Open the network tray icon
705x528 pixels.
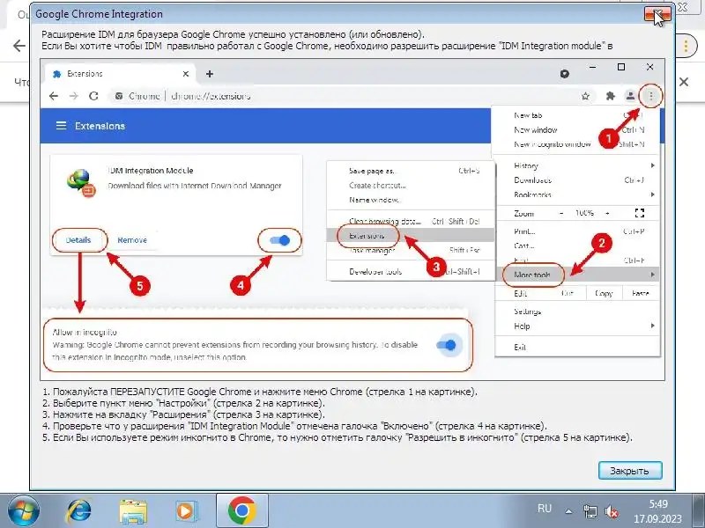(590, 511)
